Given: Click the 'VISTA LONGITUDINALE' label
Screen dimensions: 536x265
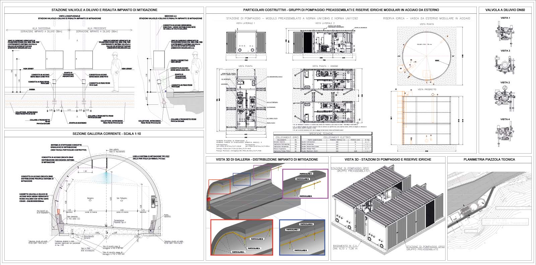Looking at the screenshot, I should [x=69, y=16].
